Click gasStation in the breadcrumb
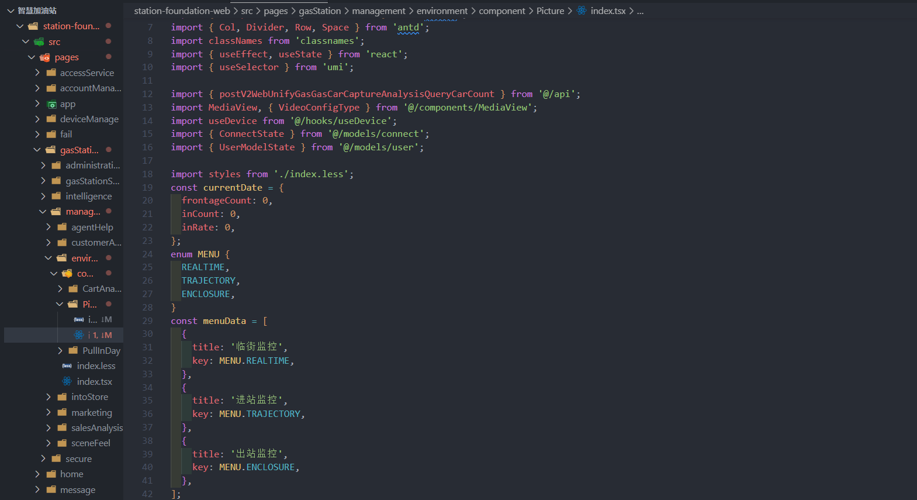Screen dimensions: 917x500 pos(320,11)
